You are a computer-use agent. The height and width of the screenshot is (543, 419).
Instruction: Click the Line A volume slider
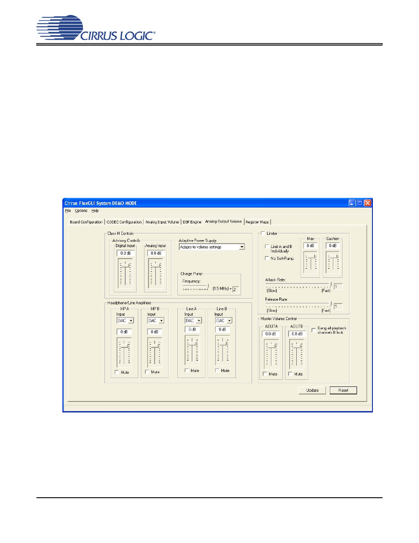coord(192,350)
